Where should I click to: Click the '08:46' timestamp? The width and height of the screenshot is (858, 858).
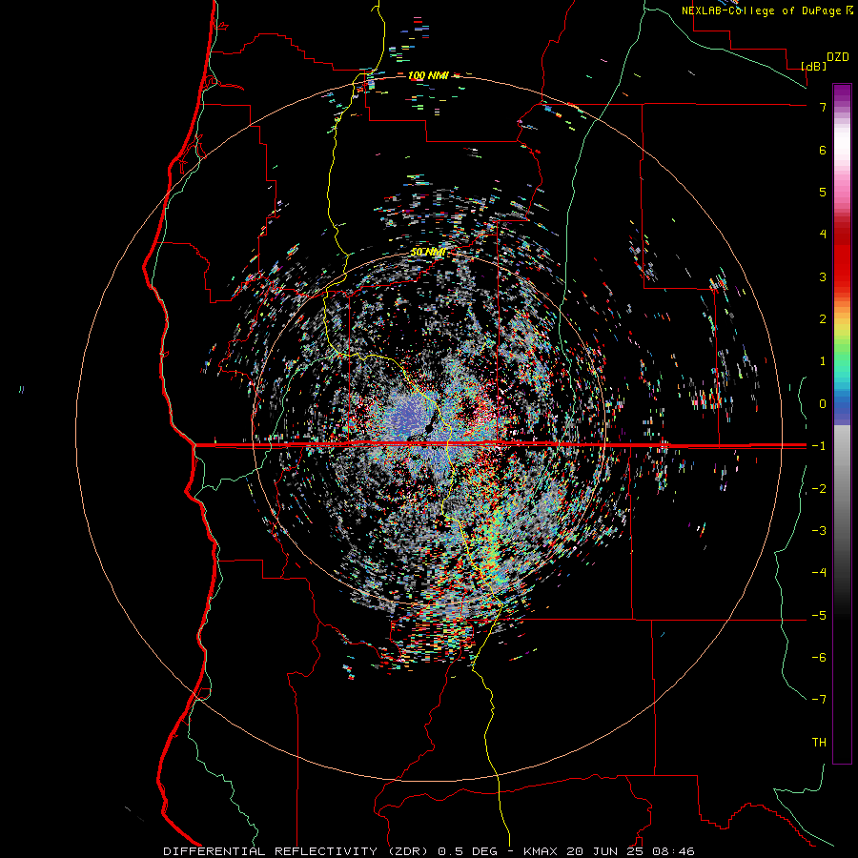[x=675, y=851]
